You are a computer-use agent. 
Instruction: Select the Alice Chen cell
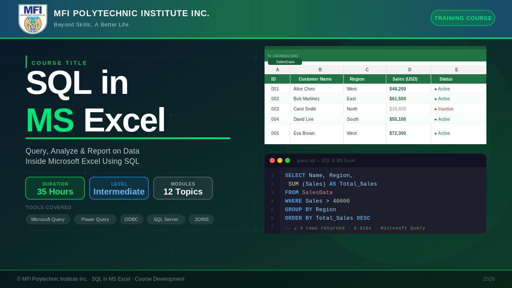point(317,89)
